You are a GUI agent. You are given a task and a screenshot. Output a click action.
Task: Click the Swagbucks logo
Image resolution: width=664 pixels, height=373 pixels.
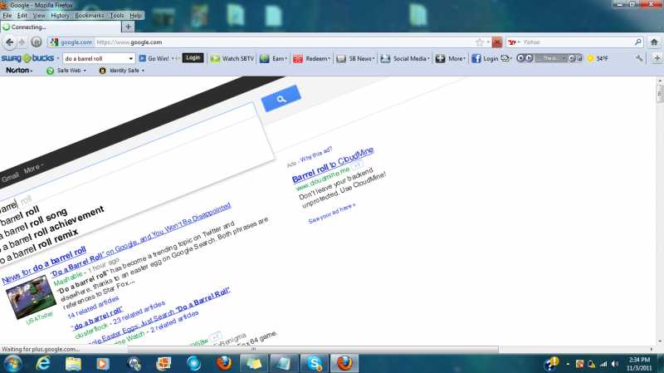click(x=27, y=58)
